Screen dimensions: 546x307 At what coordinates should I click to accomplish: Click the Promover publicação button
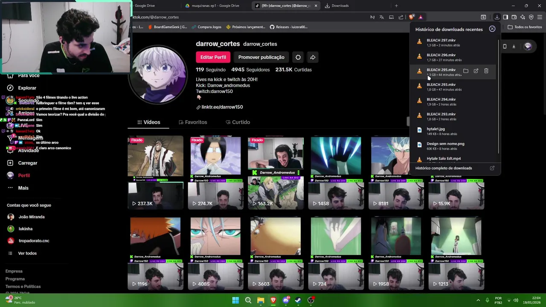[x=261, y=57]
